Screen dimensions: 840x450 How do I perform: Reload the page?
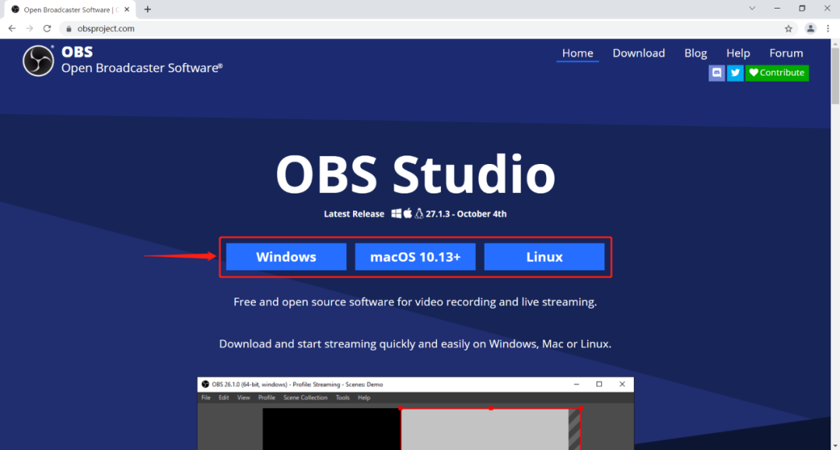tap(47, 29)
